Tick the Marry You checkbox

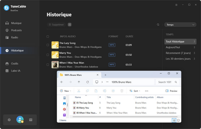tap(48, 55)
